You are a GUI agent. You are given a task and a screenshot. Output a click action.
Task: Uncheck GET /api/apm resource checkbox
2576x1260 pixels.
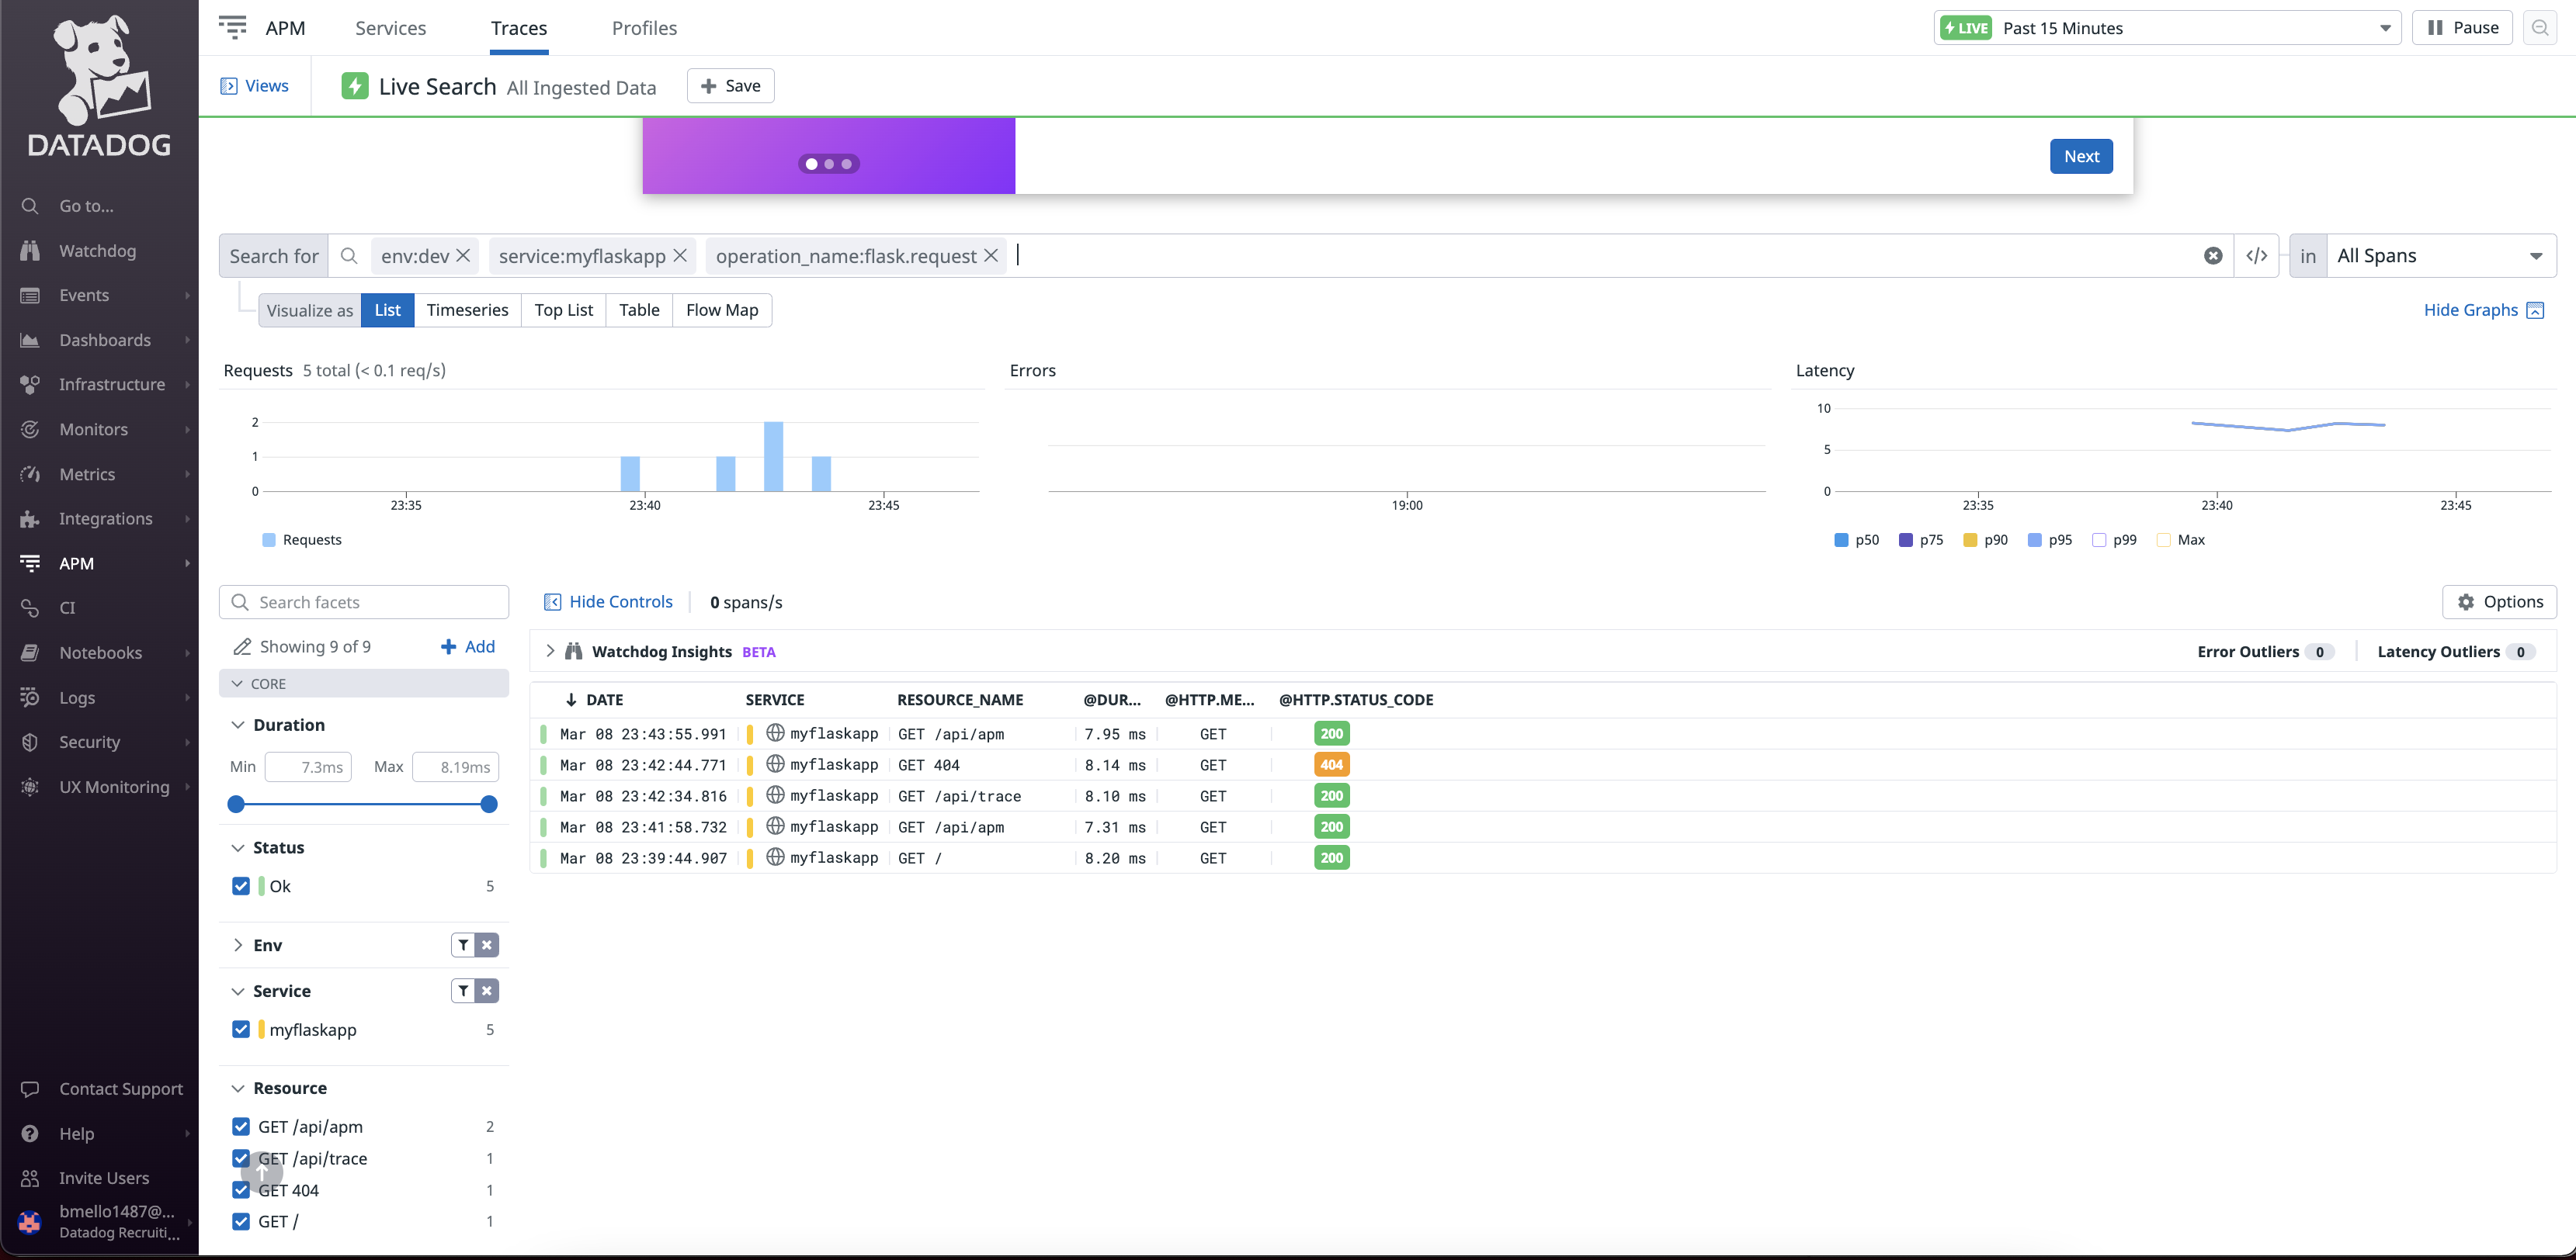pyautogui.click(x=241, y=1127)
